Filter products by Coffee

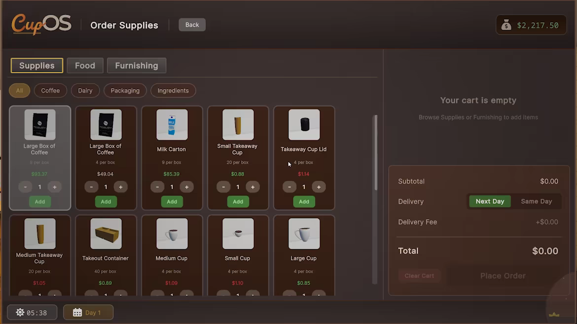tap(50, 91)
